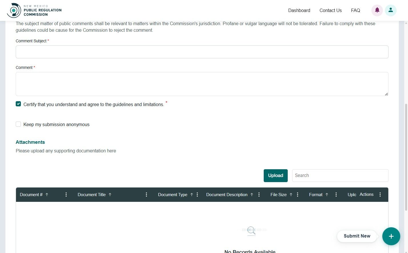Open the FAQ page

[355, 10]
